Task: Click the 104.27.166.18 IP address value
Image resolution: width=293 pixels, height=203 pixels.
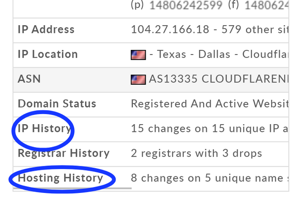Action: click(170, 30)
